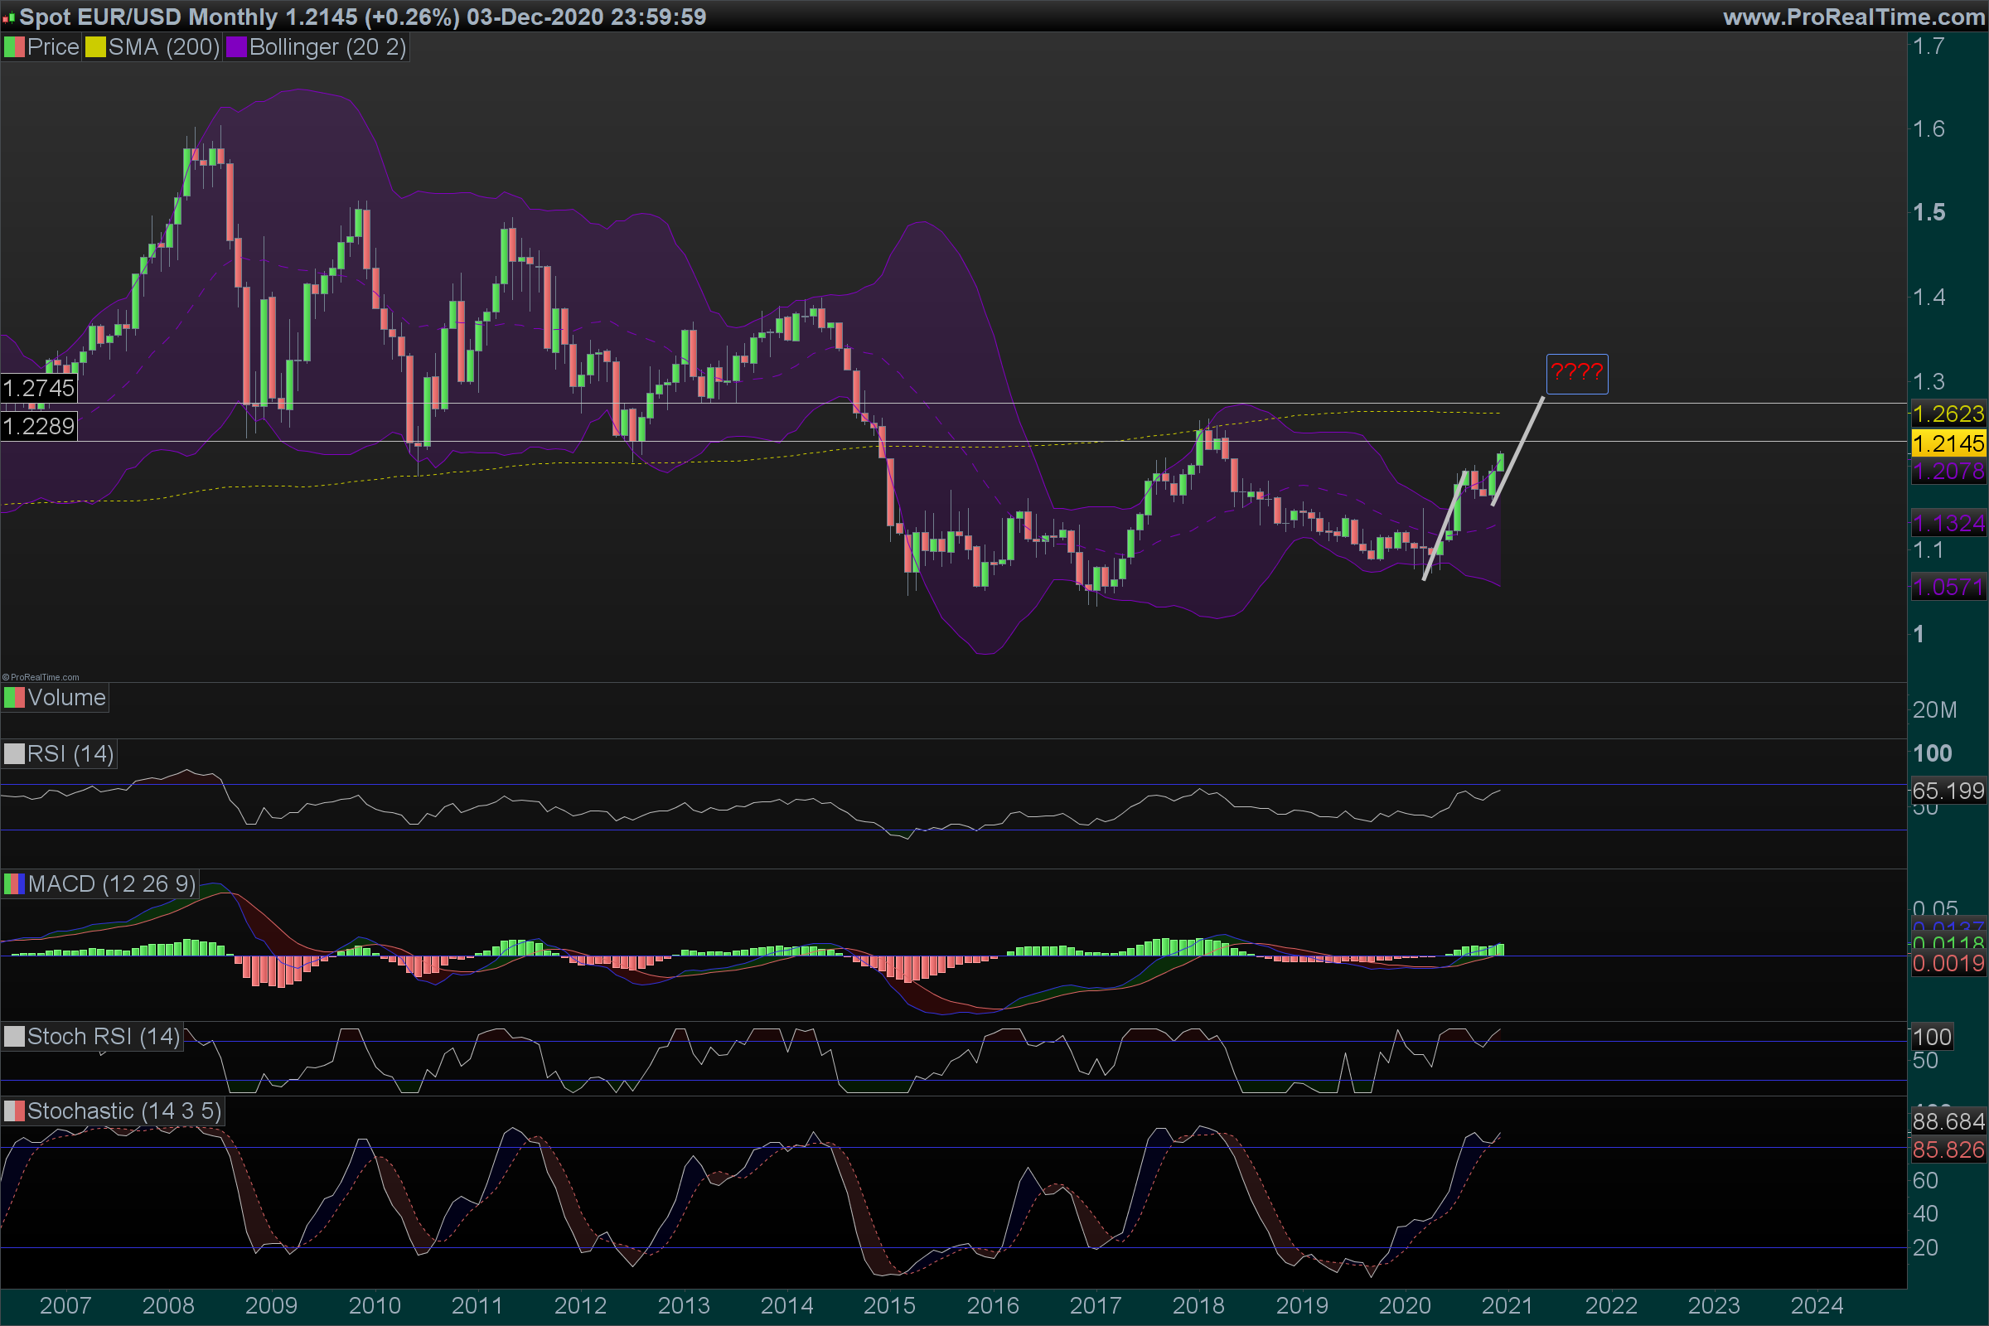Select the 1.2289 horizontal line label
Viewport: 1989px width, 1326px height.
click(x=39, y=426)
